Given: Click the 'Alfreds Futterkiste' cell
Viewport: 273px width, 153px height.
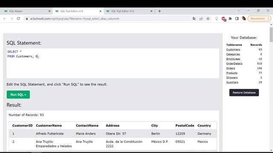Looking at the screenshot, I should [49, 134].
